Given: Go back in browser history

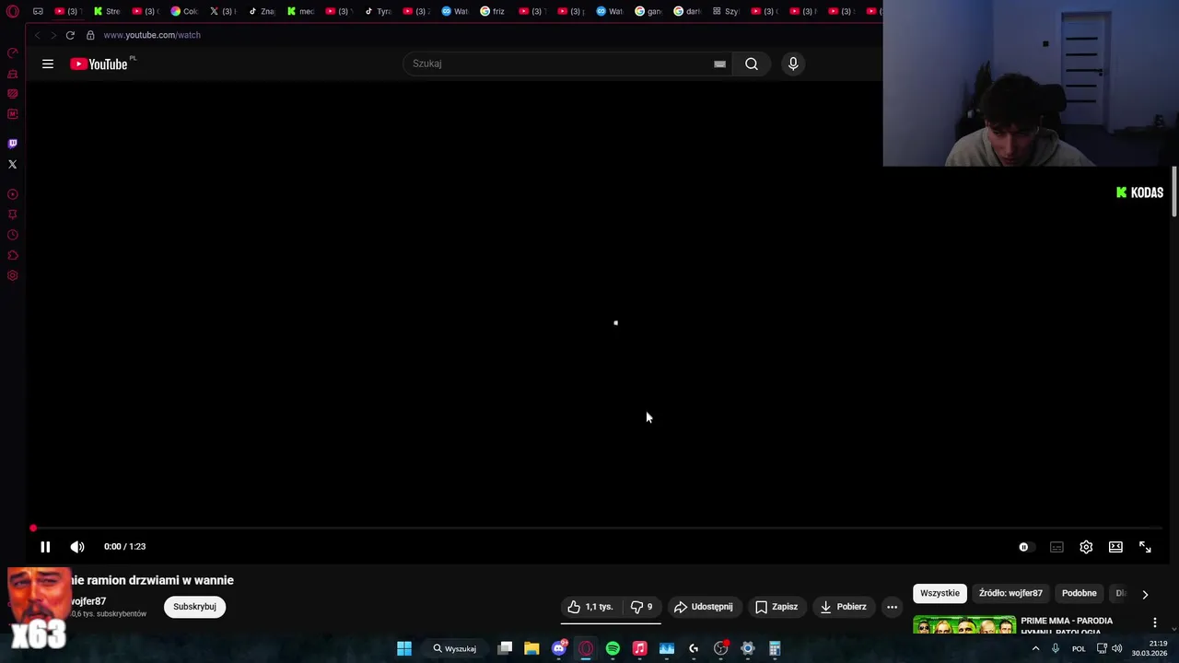Looking at the screenshot, I should [37, 35].
